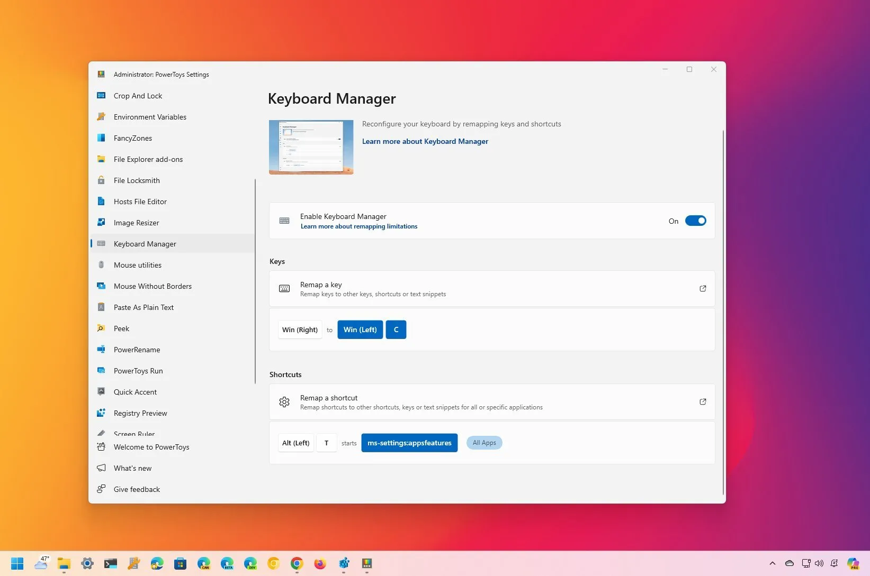Click the Windows Start button

pos(17,564)
